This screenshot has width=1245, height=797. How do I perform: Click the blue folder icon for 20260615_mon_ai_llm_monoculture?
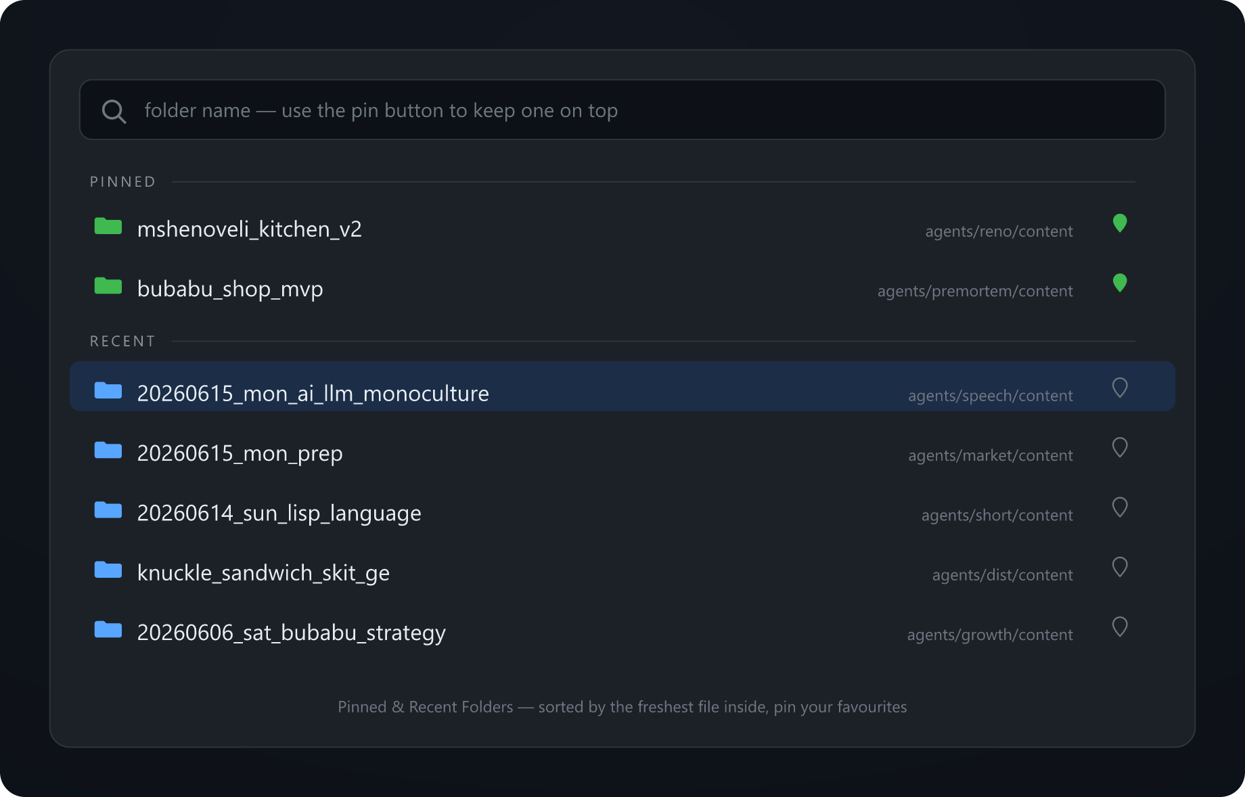tap(108, 390)
